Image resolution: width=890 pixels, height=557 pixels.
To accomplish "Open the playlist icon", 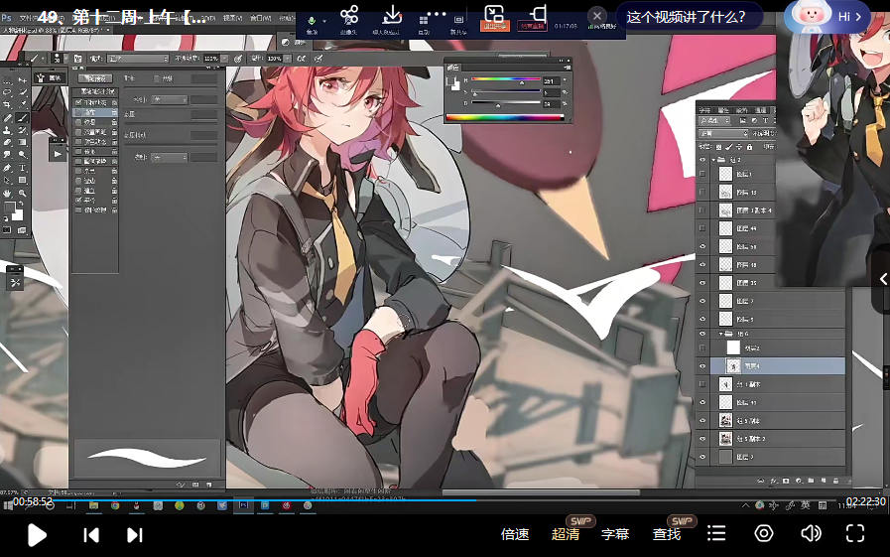I will (715, 534).
